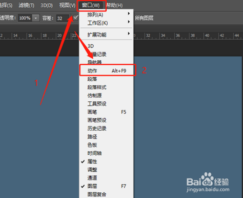This screenshot has height=198, width=243.
Task: Expand the 扩展功能 submenu
Action: [x=106, y=34]
